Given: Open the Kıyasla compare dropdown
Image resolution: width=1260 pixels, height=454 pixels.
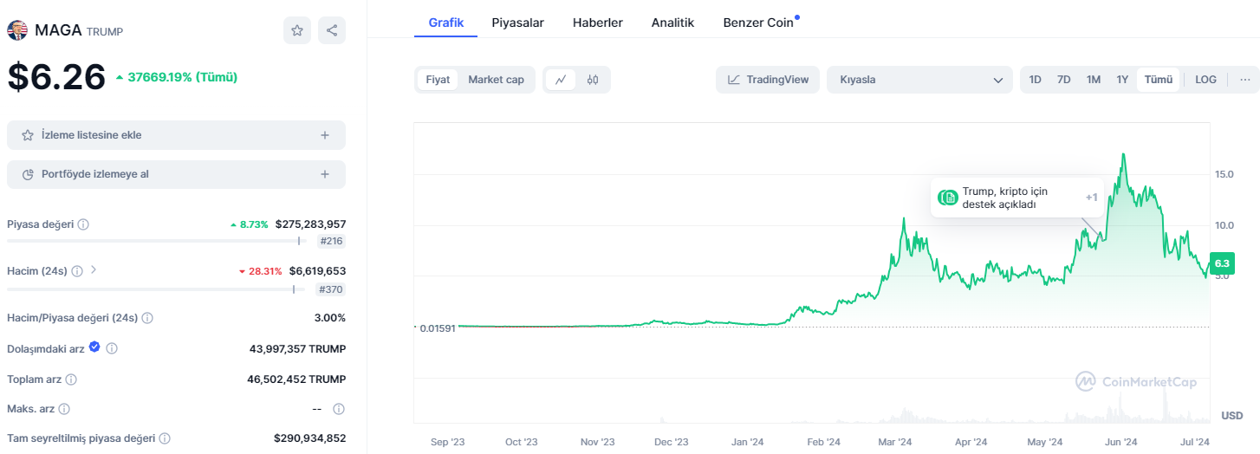Looking at the screenshot, I should coord(919,80).
